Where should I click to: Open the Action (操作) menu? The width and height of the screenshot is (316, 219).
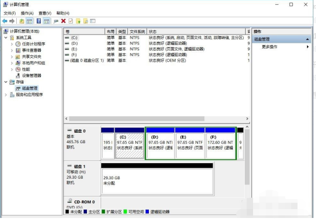click(x=27, y=13)
